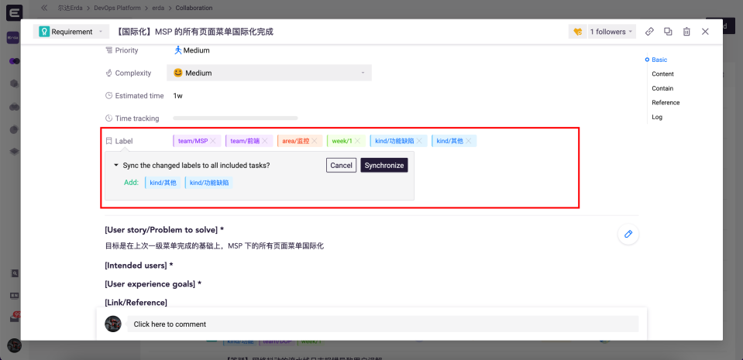Click the Time tracking progress bar
743x360 pixels.
(235, 118)
